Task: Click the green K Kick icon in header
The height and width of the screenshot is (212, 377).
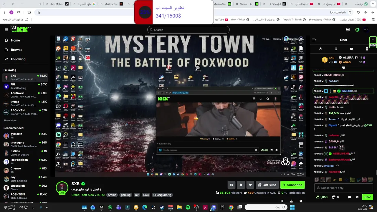Action: point(357,30)
